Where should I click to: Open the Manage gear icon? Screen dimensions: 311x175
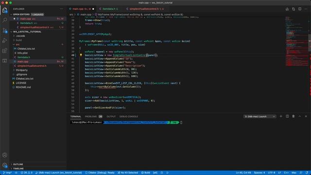(x=4, y=165)
